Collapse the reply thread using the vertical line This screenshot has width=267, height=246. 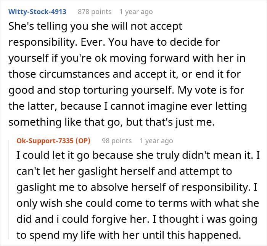9,189
